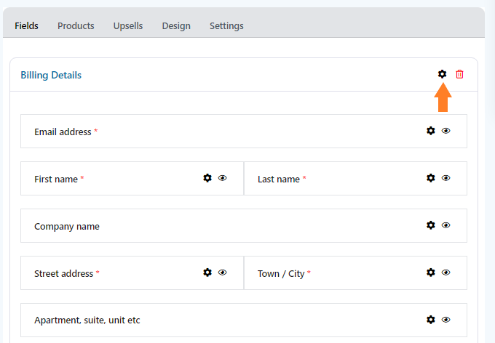Open Street address field settings gear

207,273
